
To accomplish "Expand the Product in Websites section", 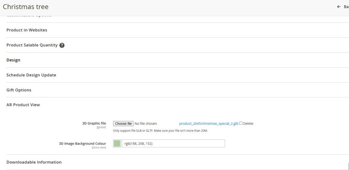I will point(27,30).
